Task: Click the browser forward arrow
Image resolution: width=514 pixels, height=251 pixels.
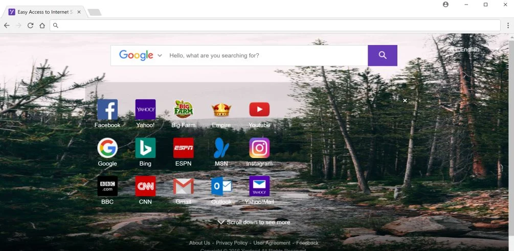Action: tap(19, 26)
